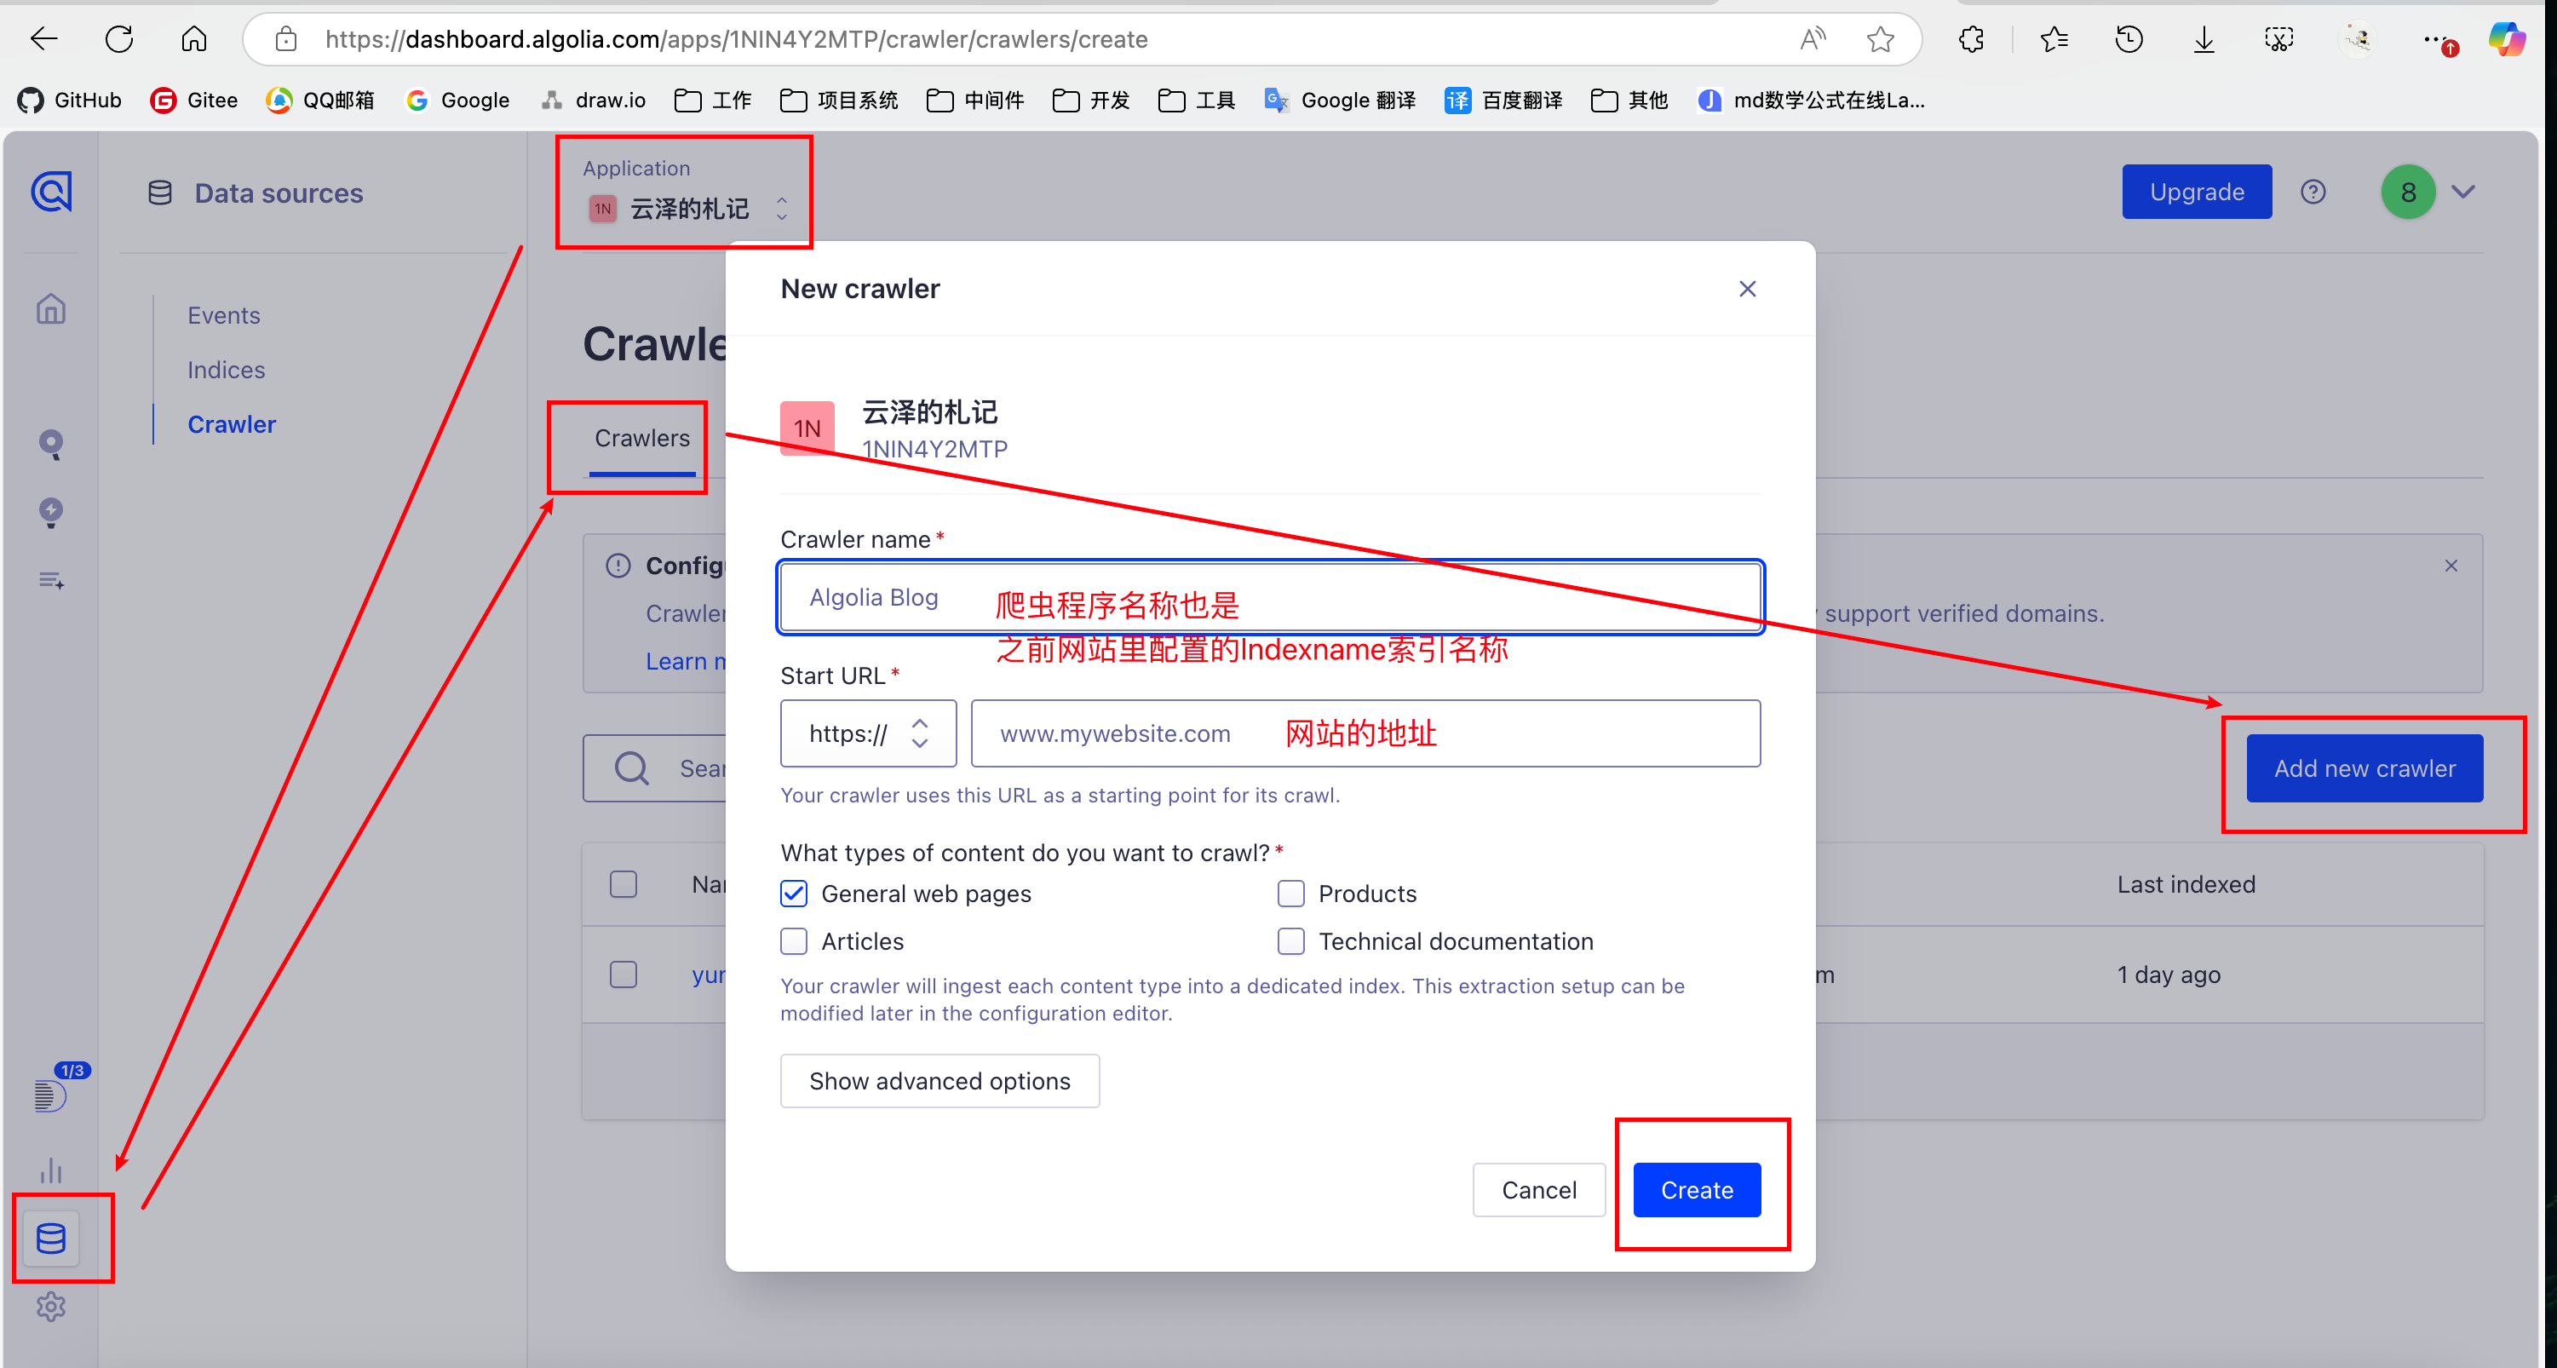Image resolution: width=2557 pixels, height=1368 pixels.
Task: Open the favorites list icon
Action: tap(2054, 40)
